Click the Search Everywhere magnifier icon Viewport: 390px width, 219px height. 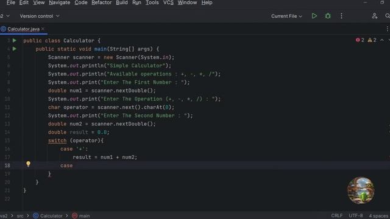point(388,16)
